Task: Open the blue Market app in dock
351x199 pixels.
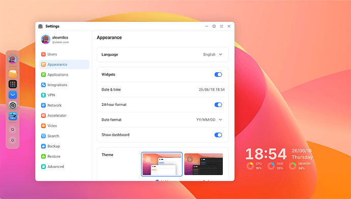Action: click(13, 95)
